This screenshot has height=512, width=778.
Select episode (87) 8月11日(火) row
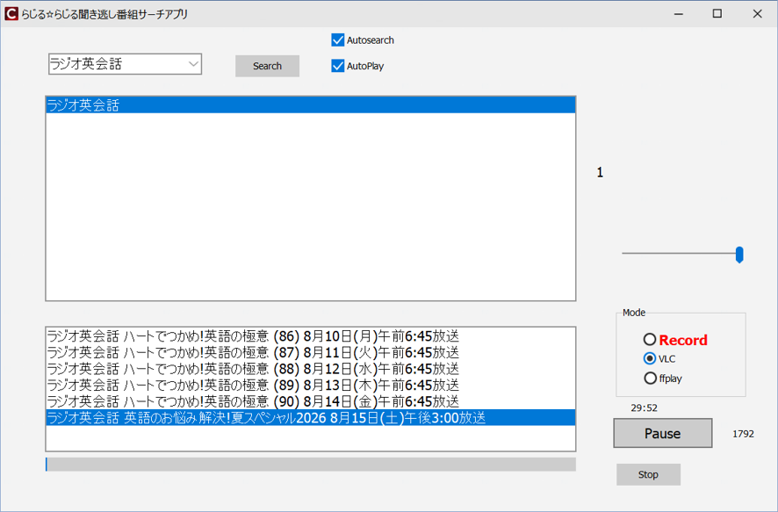pos(311,353)
